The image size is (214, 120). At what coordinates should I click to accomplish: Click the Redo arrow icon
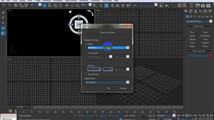pos(9,5)
